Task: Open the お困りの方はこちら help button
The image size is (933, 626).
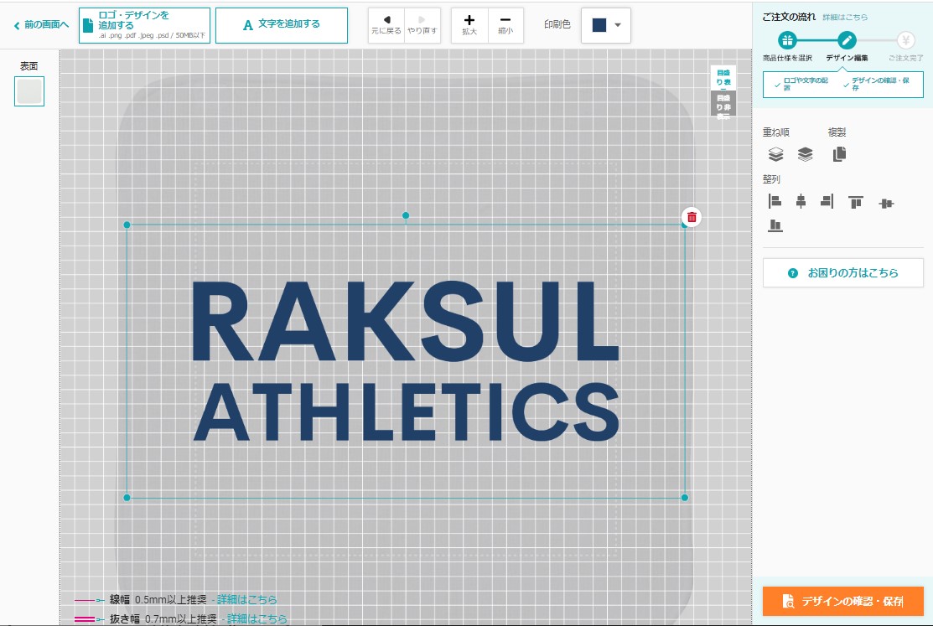Action: [x=843, y=273]
